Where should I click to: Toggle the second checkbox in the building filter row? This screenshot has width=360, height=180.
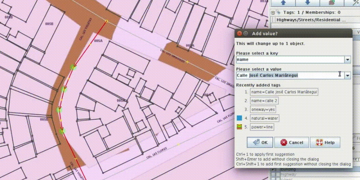click(277, 169)
